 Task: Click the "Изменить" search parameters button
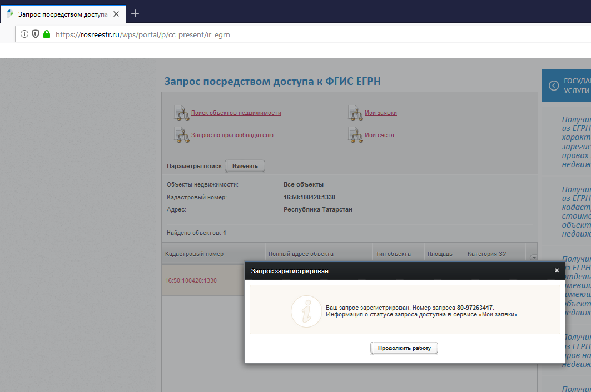[x=245, y=166]
